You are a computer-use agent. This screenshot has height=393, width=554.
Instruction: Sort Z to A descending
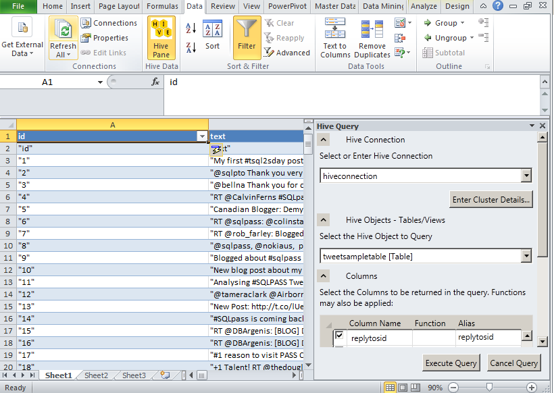(x=191, y=47)
